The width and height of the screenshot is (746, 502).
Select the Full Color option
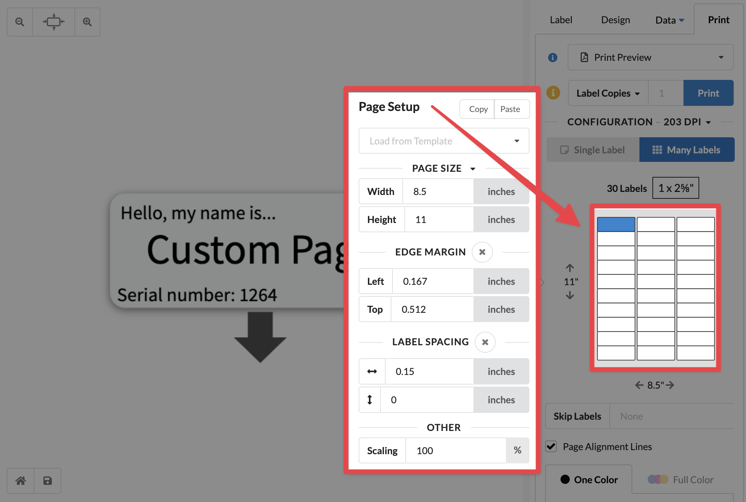[681, 480]
